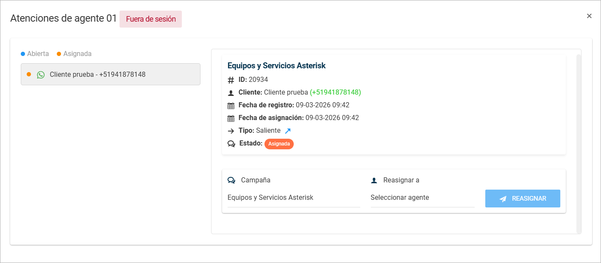Click the WhatsApp icon in Cliente prueba row
The width and height of the screenshot is (601, 263).
[x=41, y=75]
